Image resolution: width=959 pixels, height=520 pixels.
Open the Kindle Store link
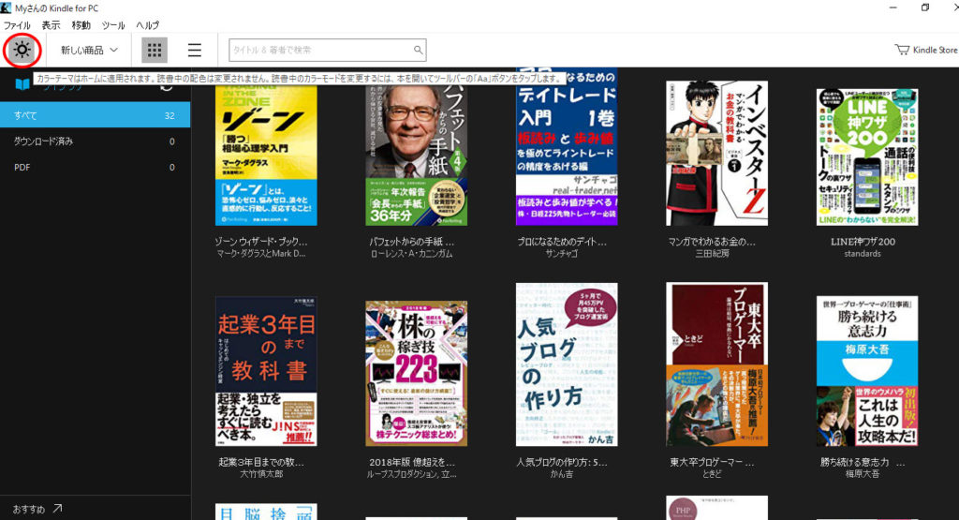pyautogui.click(x=935, y=51)
